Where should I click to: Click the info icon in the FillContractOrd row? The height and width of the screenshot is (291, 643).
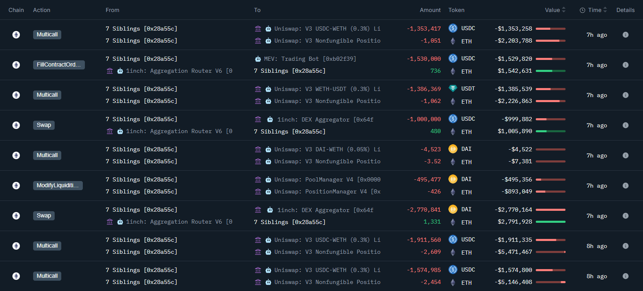(x=625, y=65)
